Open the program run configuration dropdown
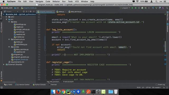The width and height of the screenshot is (169, 95). tap(125, 8)
